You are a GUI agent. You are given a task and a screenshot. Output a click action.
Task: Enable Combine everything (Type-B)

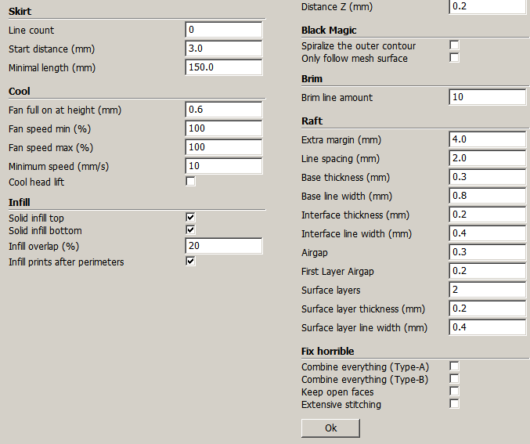point(454,379)
